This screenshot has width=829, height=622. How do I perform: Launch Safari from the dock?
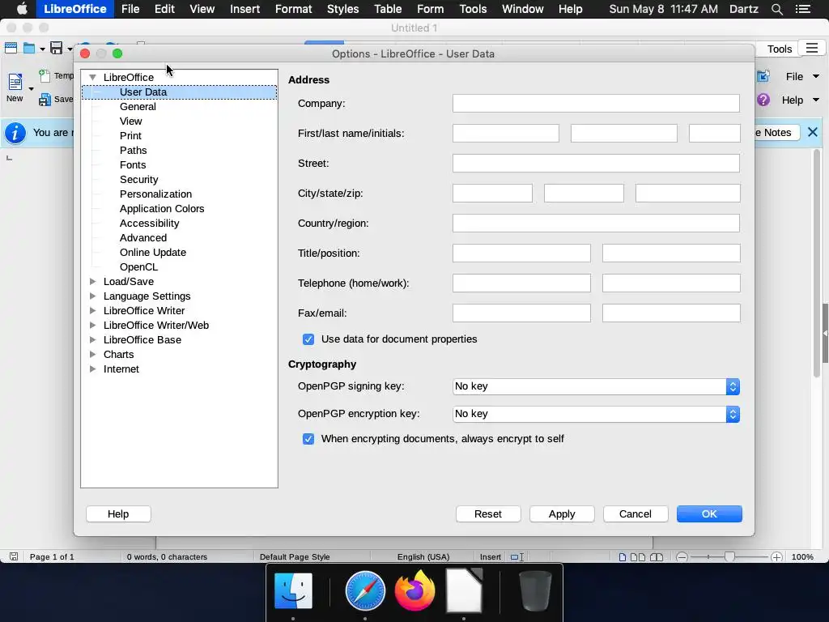coord(365,590)
